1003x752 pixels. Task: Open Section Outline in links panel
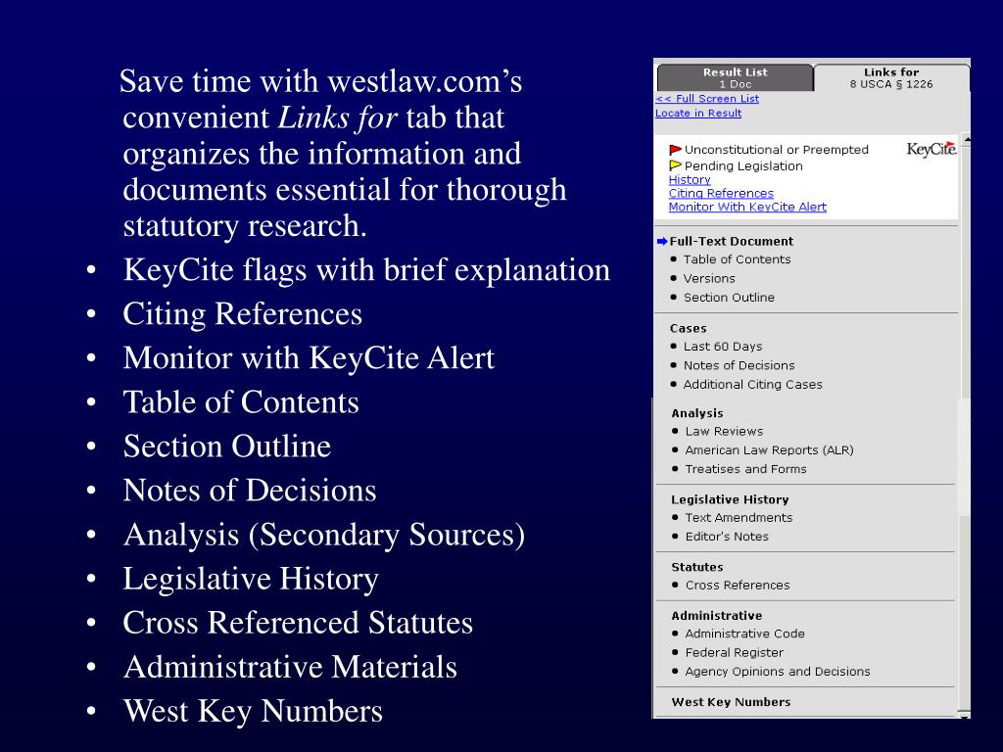pos(729,298)
